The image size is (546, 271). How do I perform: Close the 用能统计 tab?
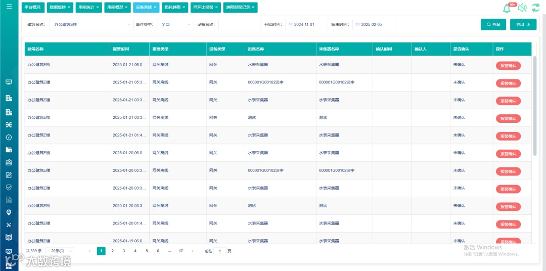tap(97, 7)
